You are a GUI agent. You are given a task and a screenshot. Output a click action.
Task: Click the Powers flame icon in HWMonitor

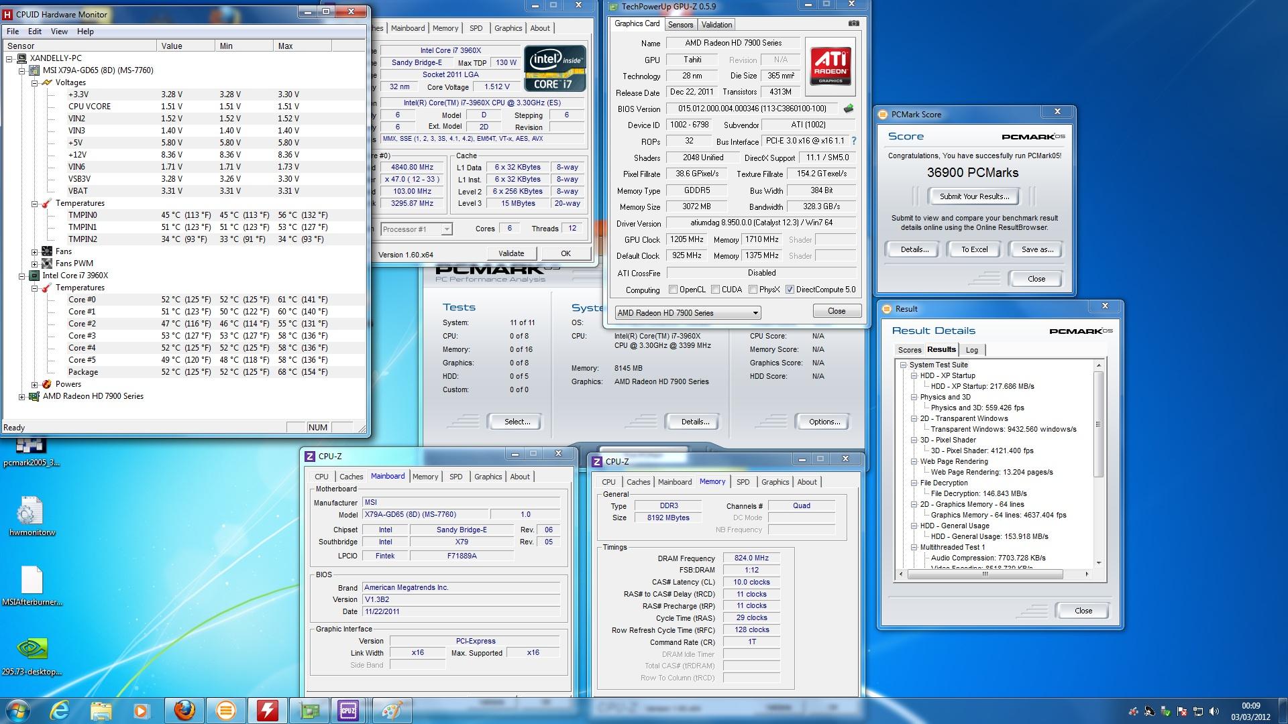[x=46, y=384]
